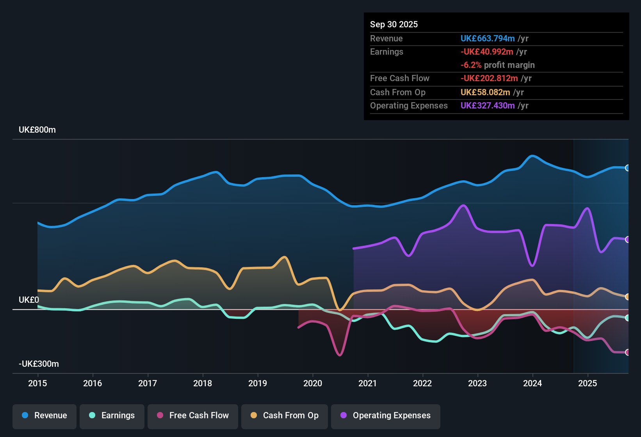Expand the Cash From Op legend entry
This screenshot has width=641, height=437.
point(284,416)
